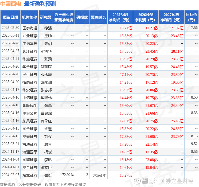Select the 19.06亿 forecast value
199x187 pixels.
(x=177, y=82)
